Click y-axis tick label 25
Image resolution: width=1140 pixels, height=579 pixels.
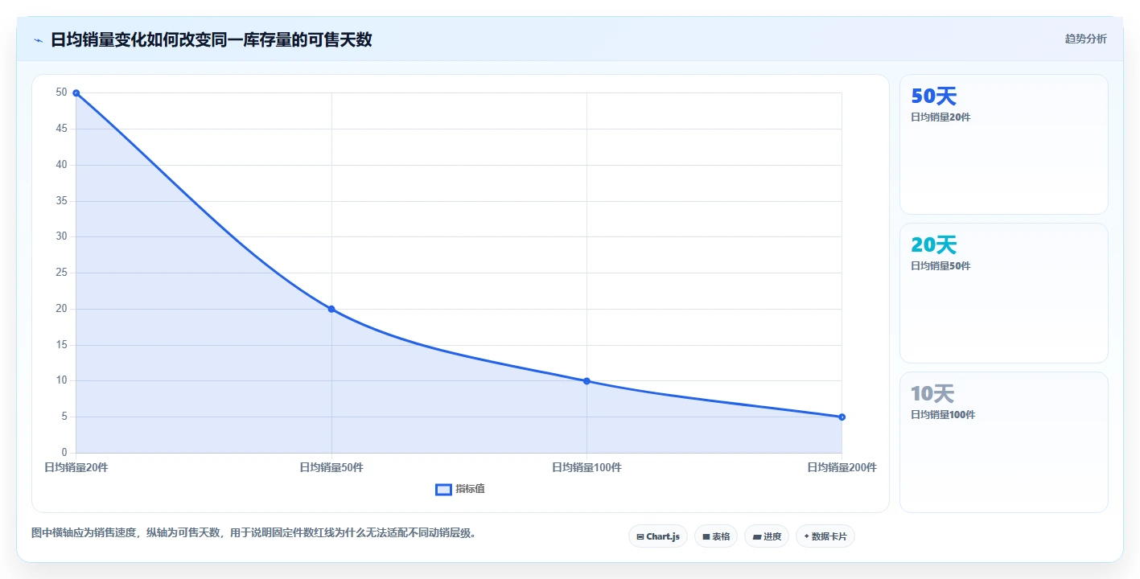(61, 273)
